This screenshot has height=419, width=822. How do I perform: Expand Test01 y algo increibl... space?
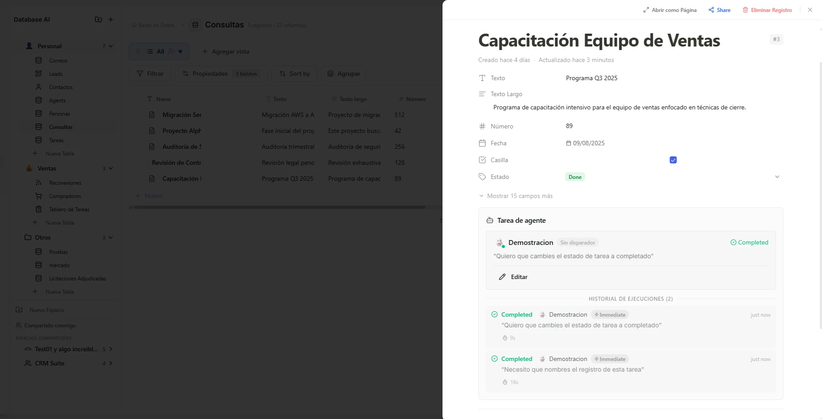click(x=111, y=349)
